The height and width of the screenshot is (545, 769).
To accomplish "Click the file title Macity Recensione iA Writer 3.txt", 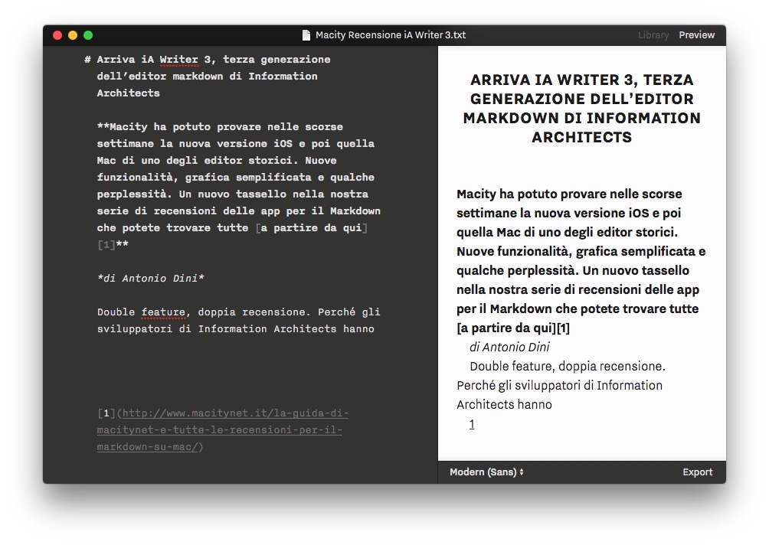I will coord(391,35).
